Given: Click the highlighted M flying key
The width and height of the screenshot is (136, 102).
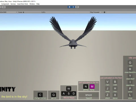Looking at the screenshot, I should click(x=92, y=86).
